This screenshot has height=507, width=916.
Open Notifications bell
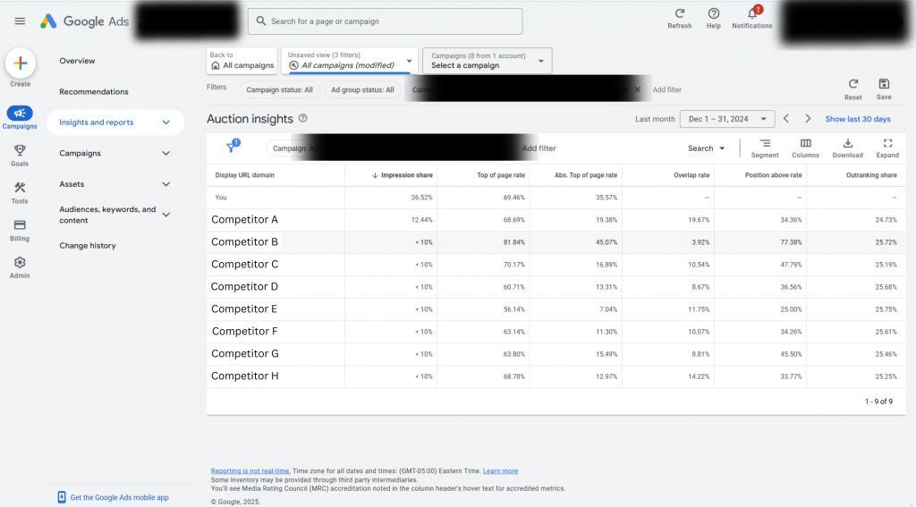click(751, 13)
